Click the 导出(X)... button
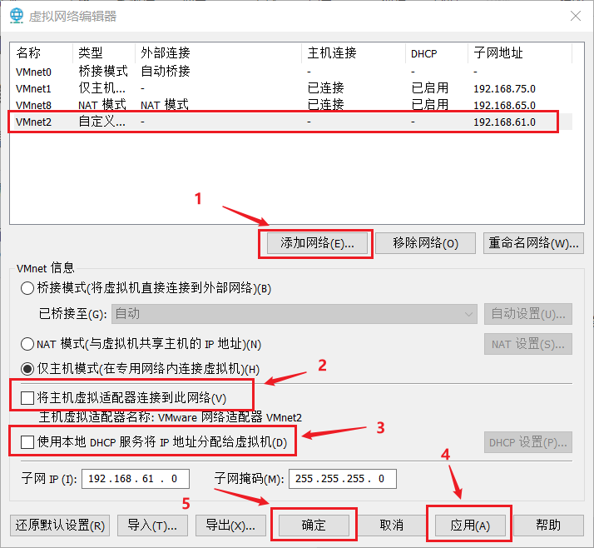This screenshot has width=594, height=548. [x=230, y=526]
